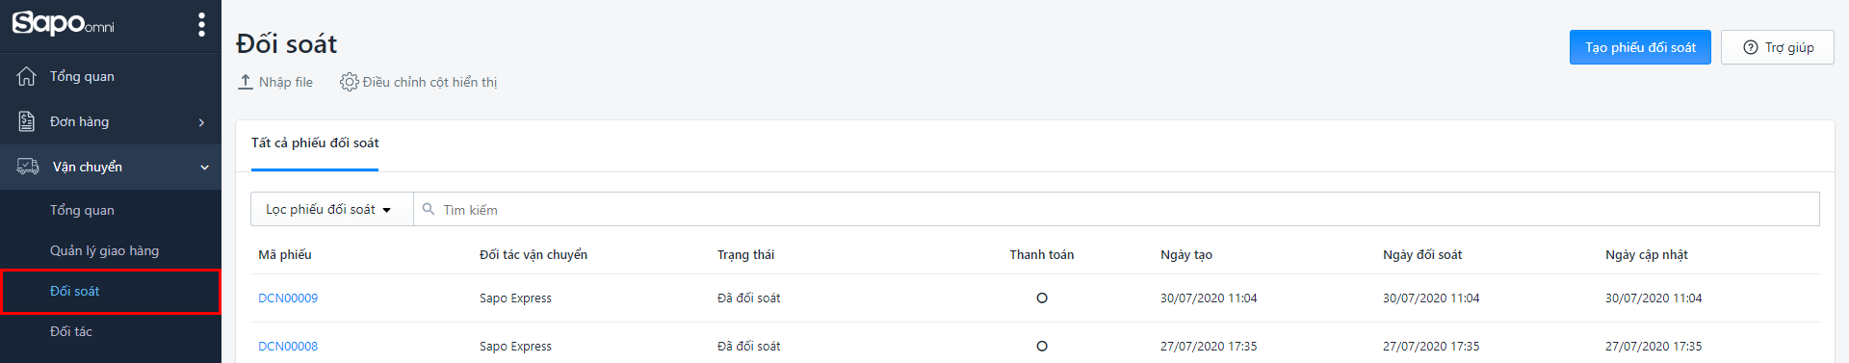Image resolution: width=1849 pixels, height=363 pixels.
Task: Toggle payment circle for DCN00009
Action: (1042, 298)
